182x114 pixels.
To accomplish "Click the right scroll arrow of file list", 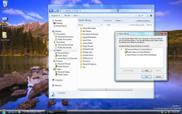I will click(152, 90).
